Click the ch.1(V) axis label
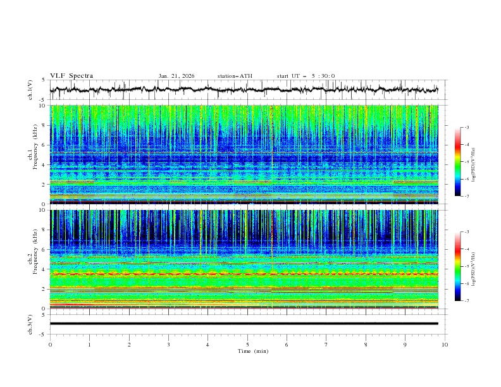Screen dimensions: 501x387 pyautogui.click(x=30, y=90)
